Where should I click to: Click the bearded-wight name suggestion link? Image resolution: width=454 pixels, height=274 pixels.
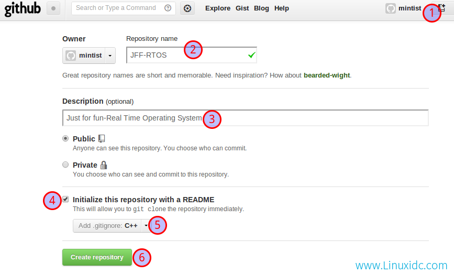pos(327,75)
